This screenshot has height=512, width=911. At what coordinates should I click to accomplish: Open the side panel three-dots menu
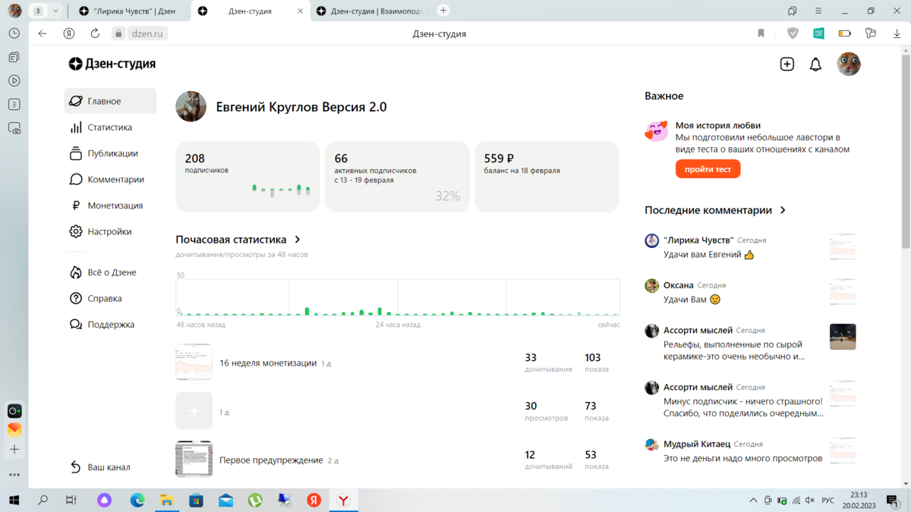14,475
